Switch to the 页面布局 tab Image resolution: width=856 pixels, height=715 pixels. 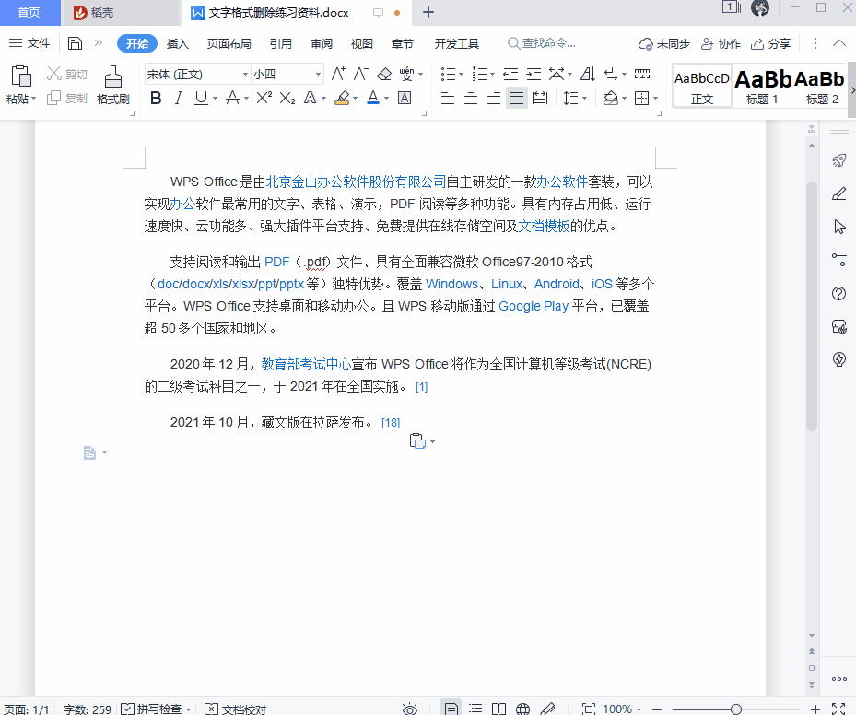(229, 43)
